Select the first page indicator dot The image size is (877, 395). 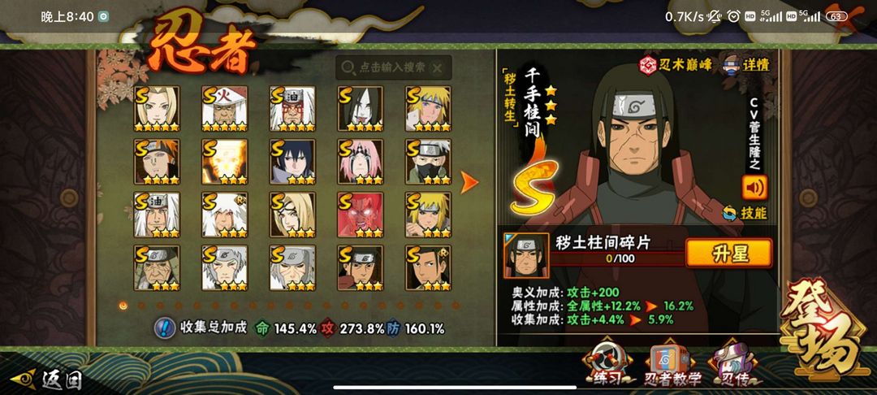(123, 306)
